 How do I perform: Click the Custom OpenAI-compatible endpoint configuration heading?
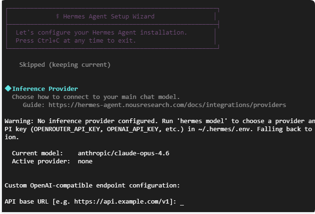[92, 185]
